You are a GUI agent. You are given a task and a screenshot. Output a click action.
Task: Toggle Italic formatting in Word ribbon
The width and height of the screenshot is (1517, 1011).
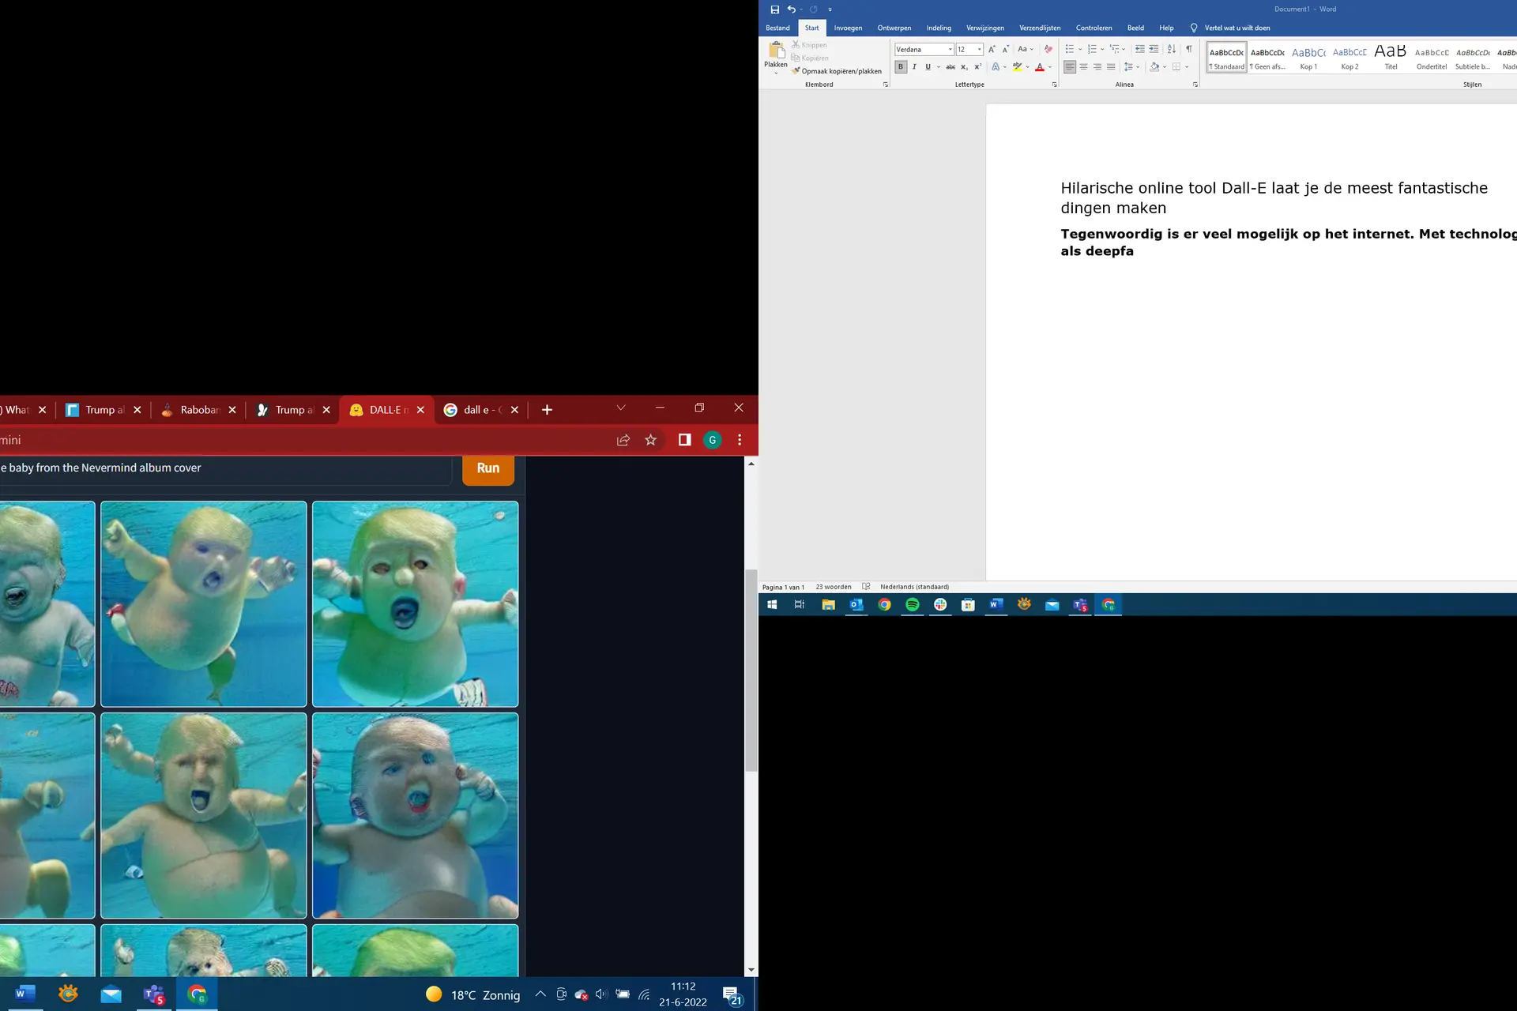point(914,67)
